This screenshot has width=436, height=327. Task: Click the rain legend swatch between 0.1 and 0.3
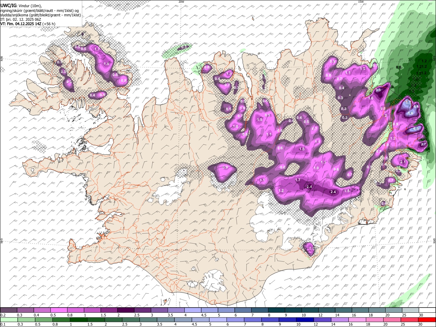(x=9, y=320)
